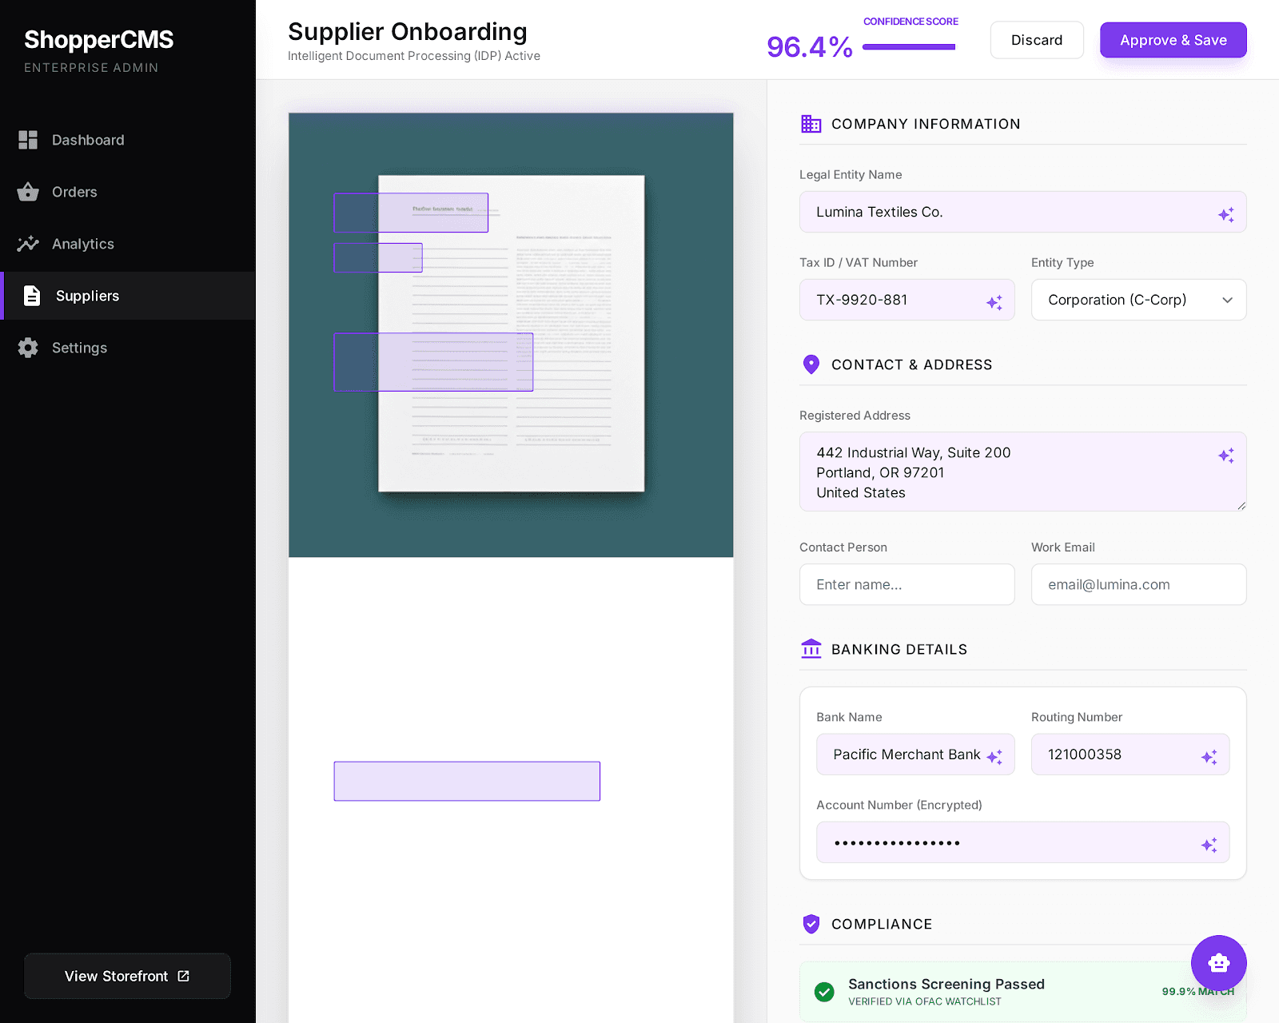Click into the Work Email field
The image size is (1279, 1023).
coord(1138,584)
